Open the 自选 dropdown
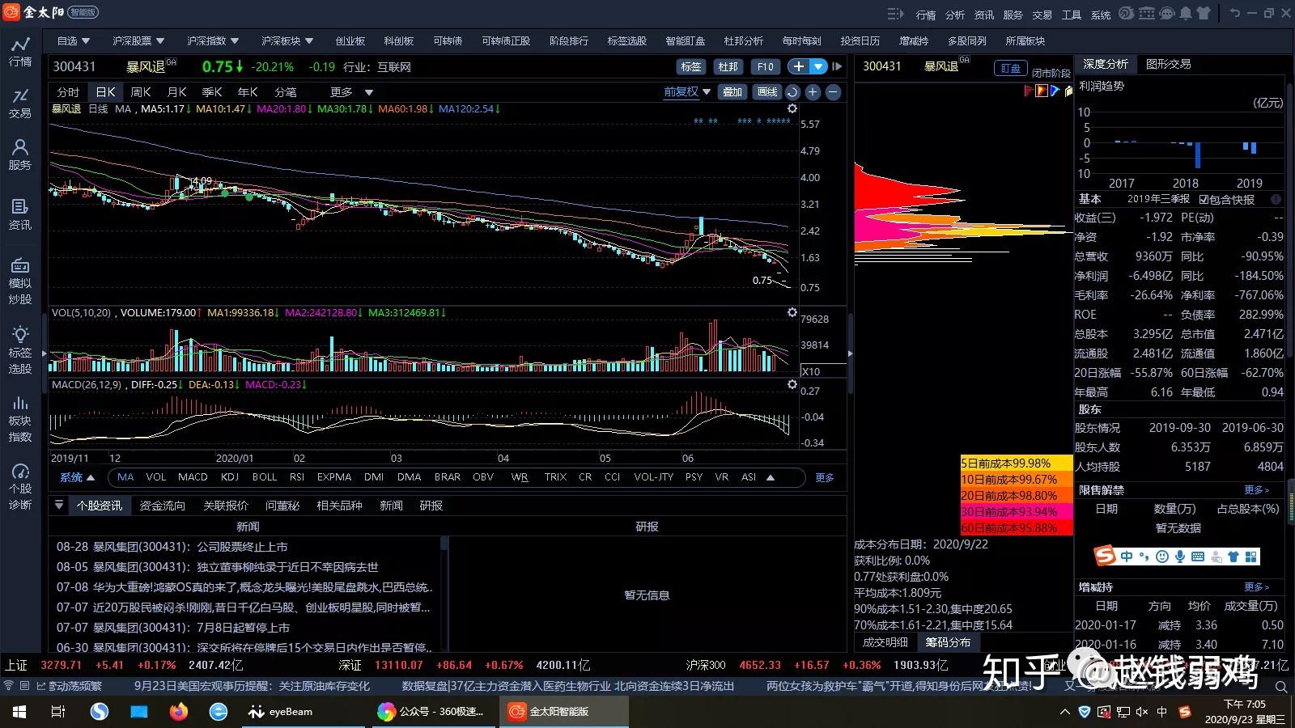Image resolution: width=1295 pixels, height=728 pixels. (x=73, y=40)
